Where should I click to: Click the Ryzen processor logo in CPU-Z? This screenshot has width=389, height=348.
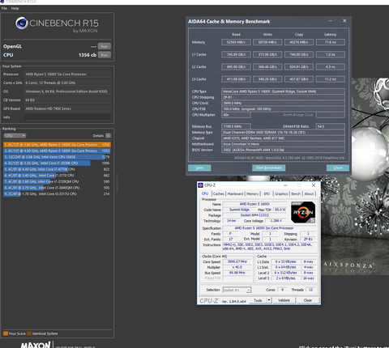click(x=303, y=212)
